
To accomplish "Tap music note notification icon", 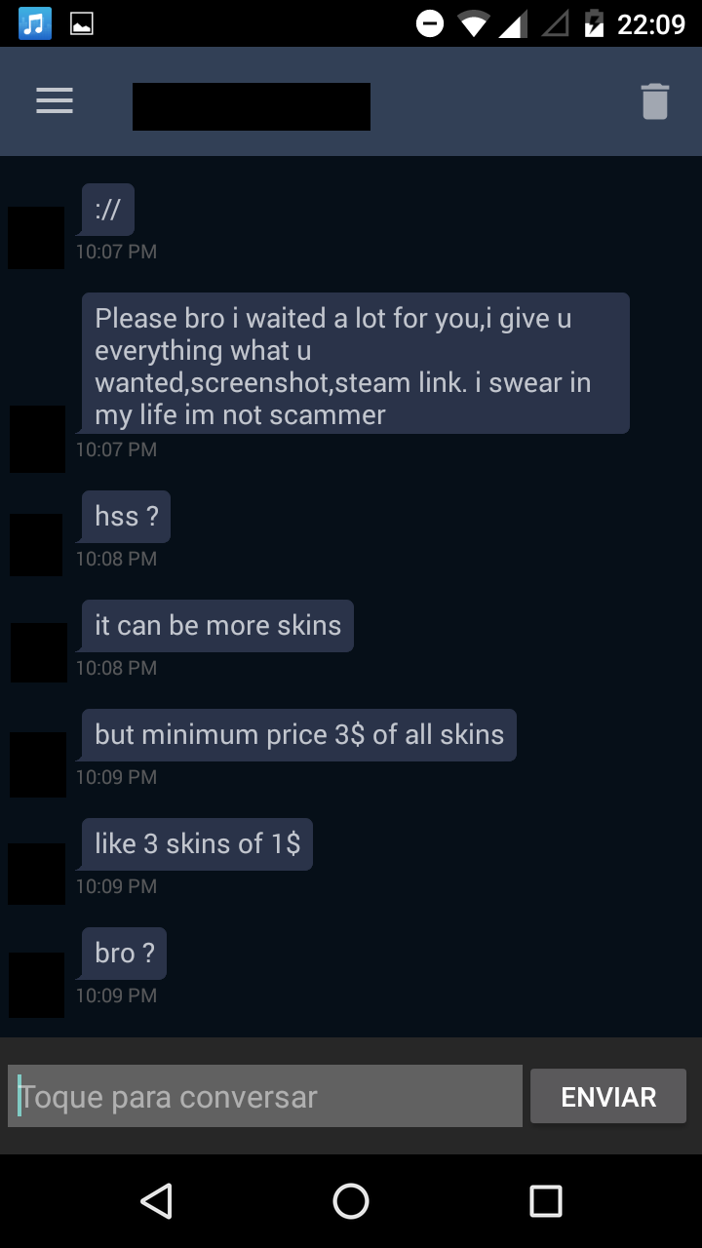I will click(35, 23).
